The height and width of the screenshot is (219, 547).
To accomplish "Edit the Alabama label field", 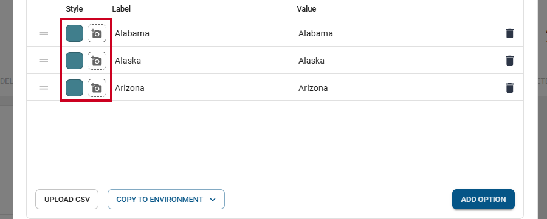I will coord(203,33).
